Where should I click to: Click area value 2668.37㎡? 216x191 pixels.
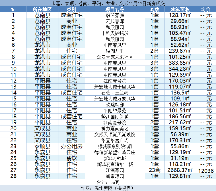coord(180,170)
